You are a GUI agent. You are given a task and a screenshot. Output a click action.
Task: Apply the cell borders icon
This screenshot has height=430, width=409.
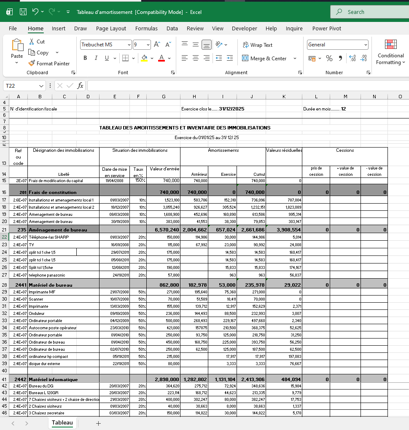pos(125,58)
